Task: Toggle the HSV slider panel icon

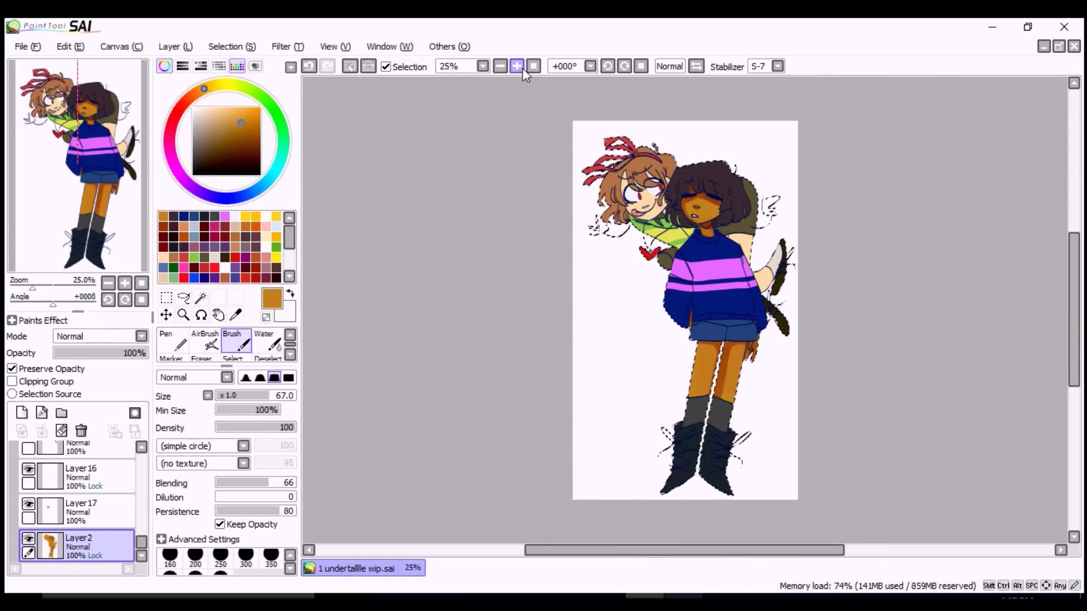Action: [x=200, y=66]
